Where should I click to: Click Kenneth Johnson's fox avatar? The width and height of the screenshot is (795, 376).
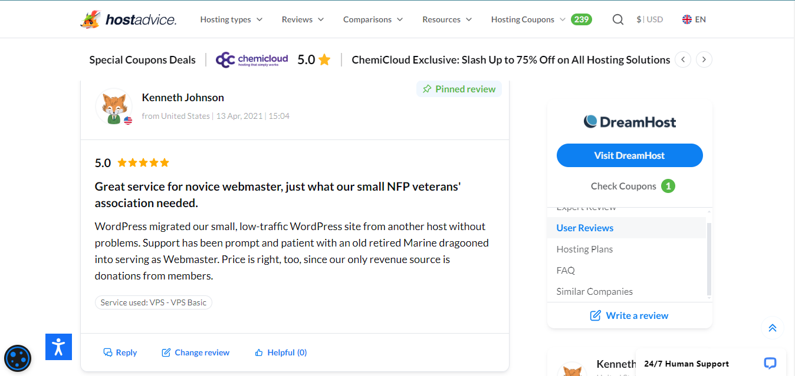click(113, 107)
